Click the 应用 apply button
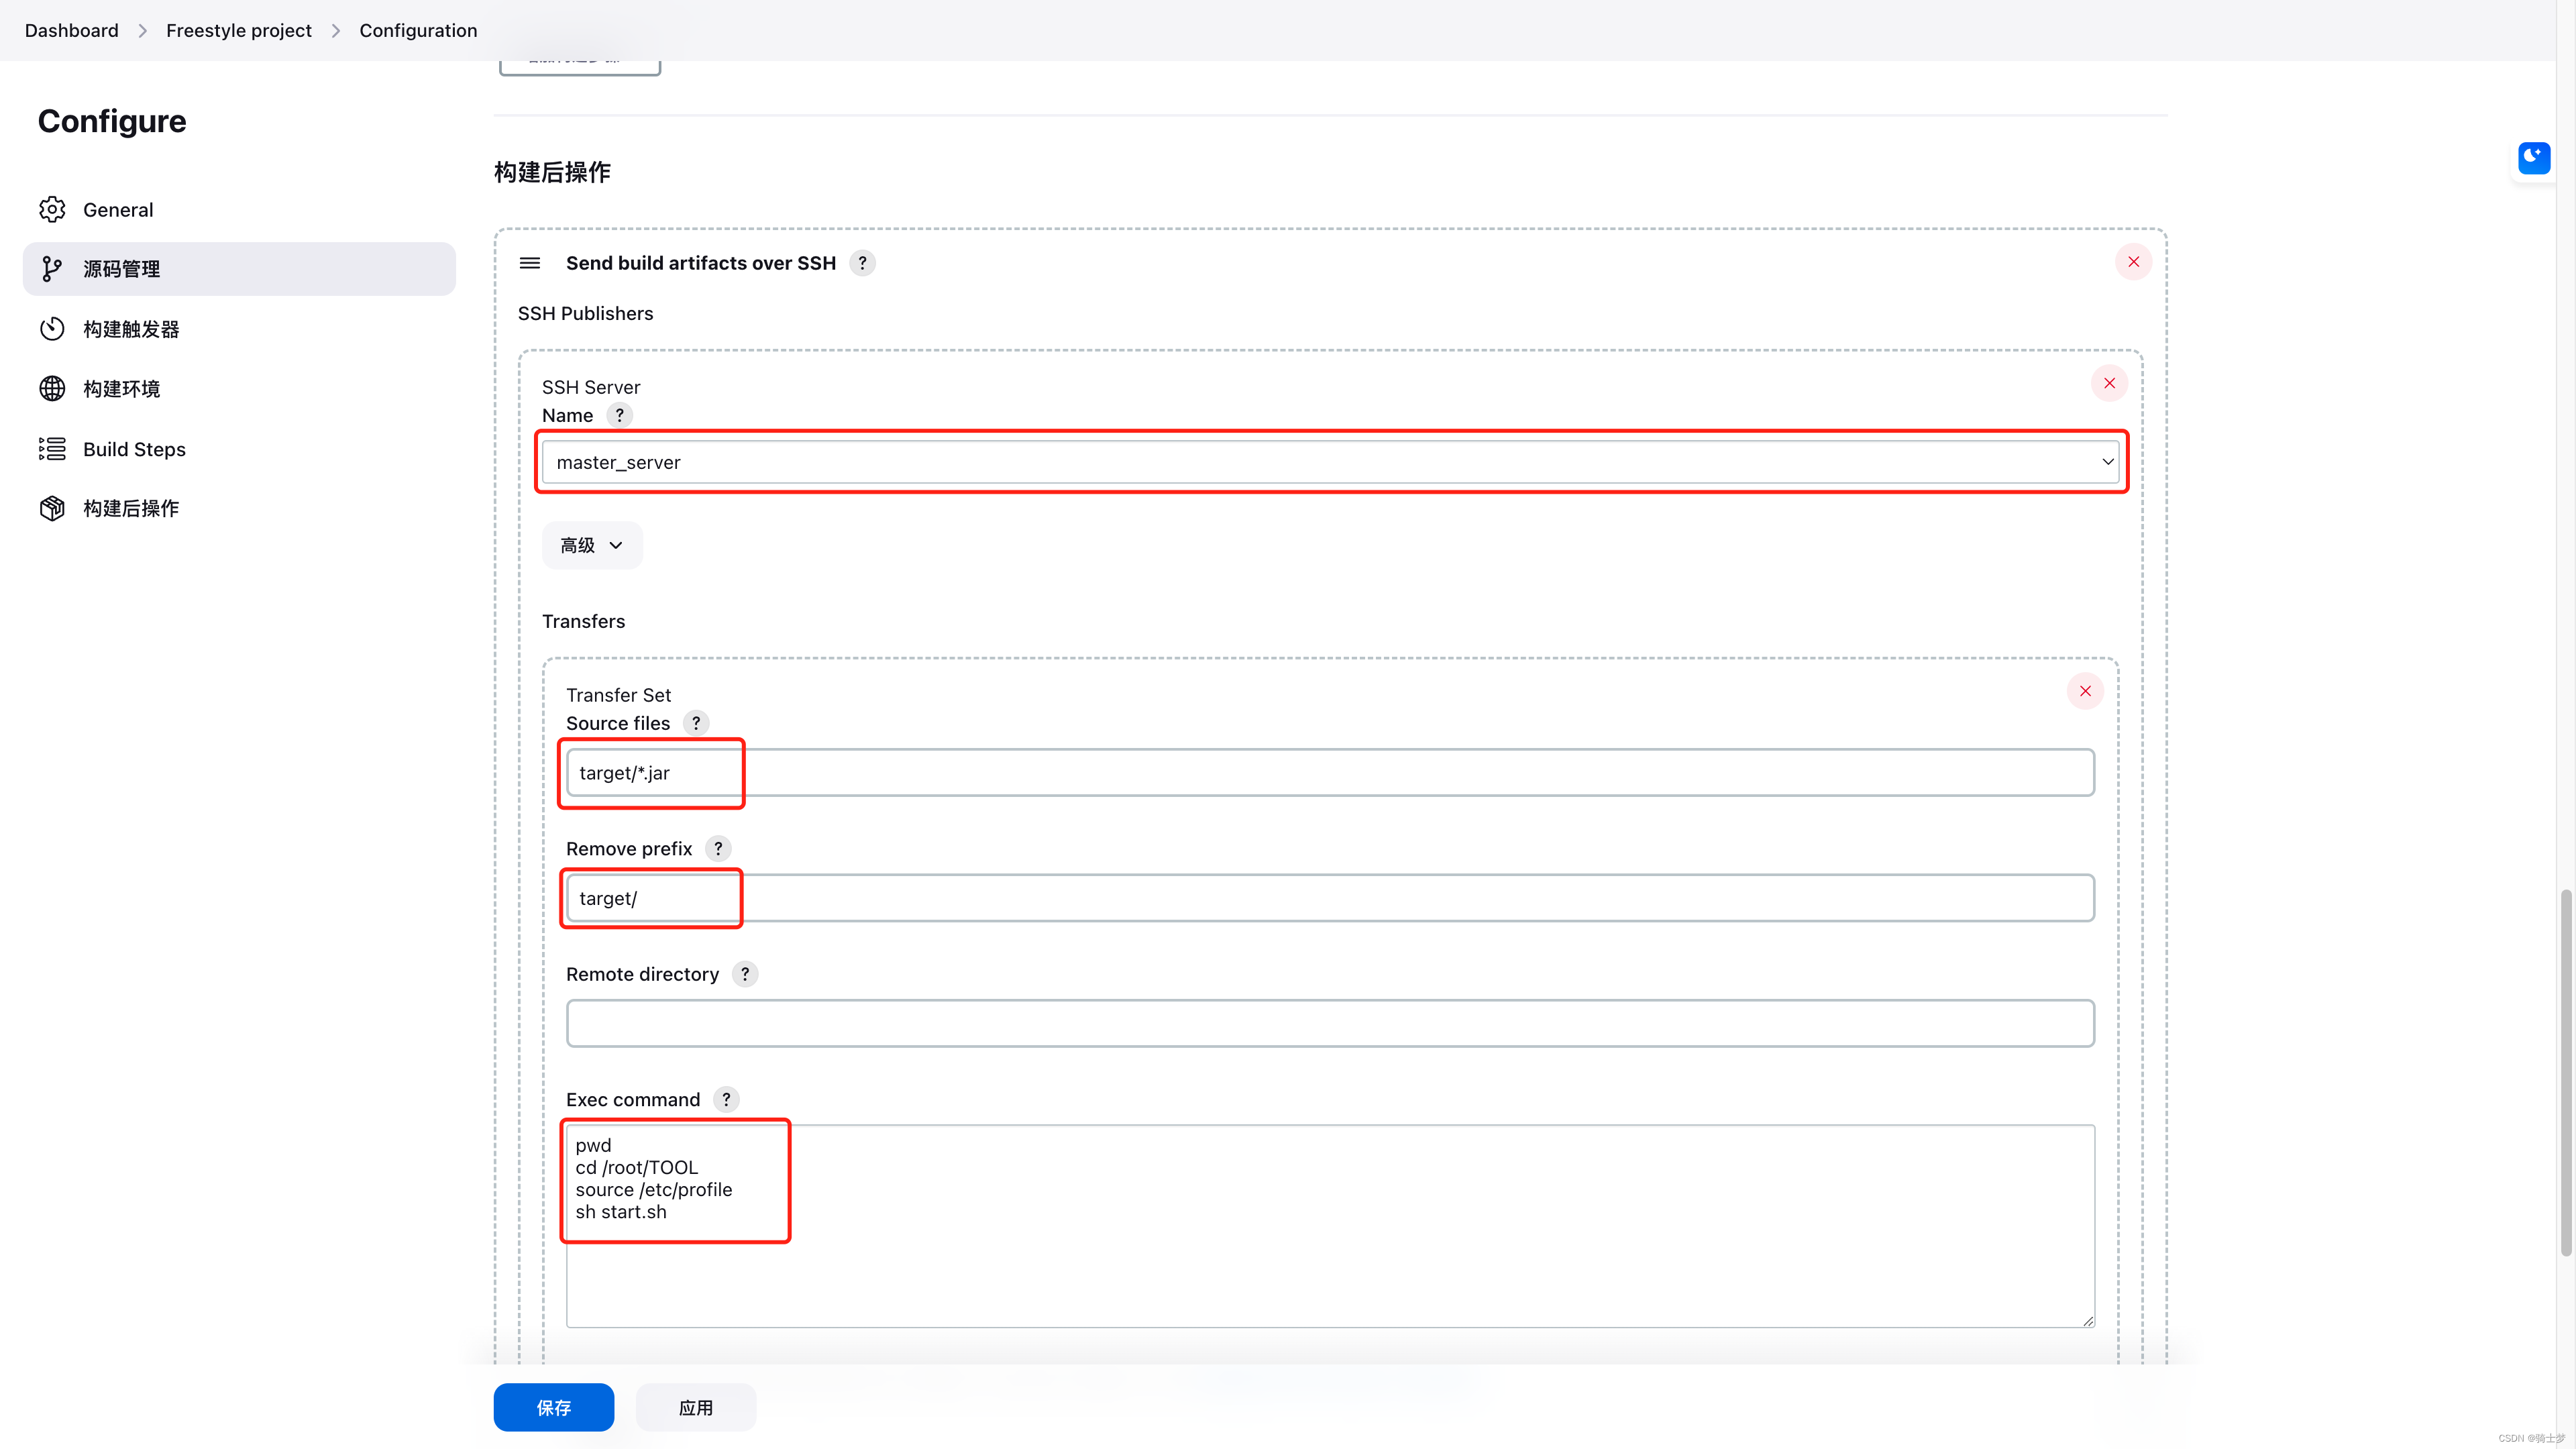Screen dimensions: 2576x1449 [695, 1408]
